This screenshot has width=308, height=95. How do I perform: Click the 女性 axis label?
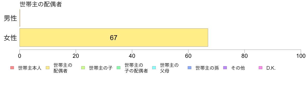pyautogui.click(x=10, y=38)
